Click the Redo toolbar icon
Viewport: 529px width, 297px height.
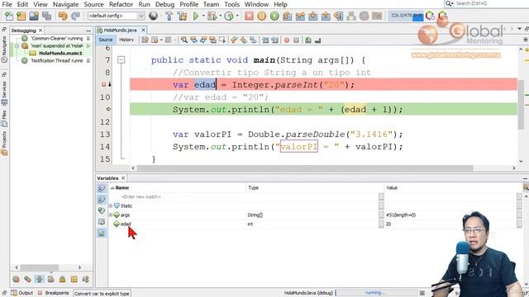75,16
